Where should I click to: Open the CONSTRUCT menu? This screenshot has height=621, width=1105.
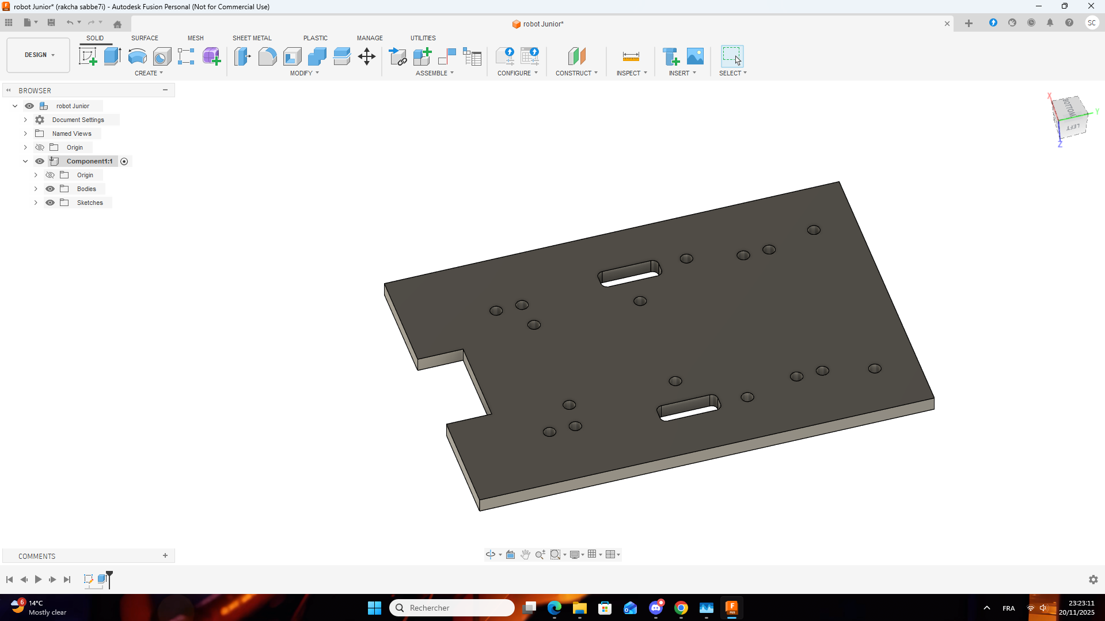point(576,73)
